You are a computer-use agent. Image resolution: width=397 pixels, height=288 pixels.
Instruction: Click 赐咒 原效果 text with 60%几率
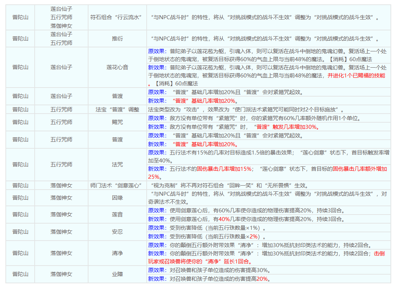(x=254, y=118)
